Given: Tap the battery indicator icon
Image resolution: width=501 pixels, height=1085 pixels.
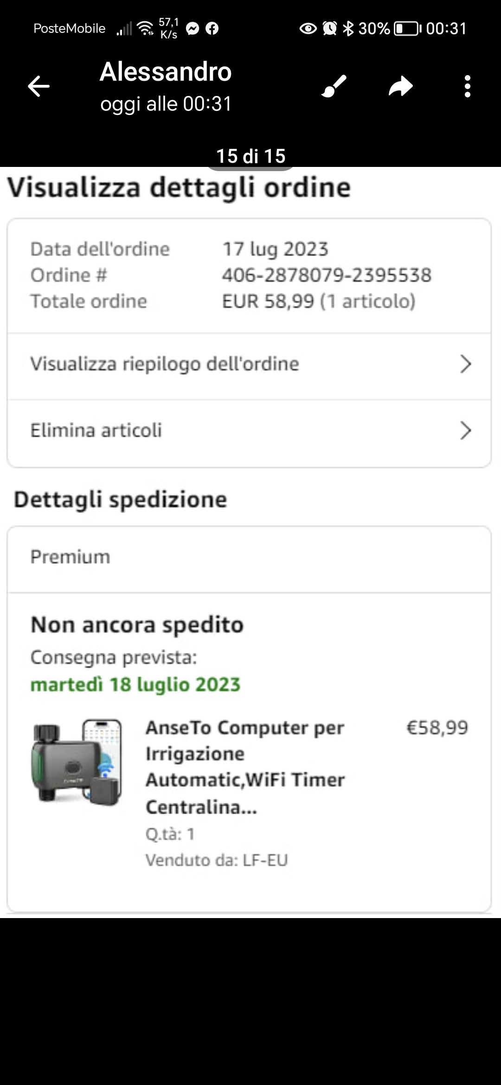Looking at the screenshot, I should [x=407, y=29].
